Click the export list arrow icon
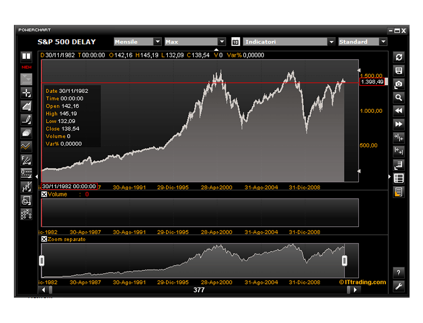 click(x=399, y=164)
